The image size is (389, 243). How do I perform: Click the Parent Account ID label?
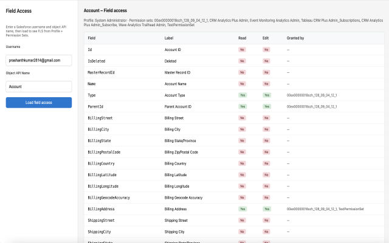[x=178, y=107]
